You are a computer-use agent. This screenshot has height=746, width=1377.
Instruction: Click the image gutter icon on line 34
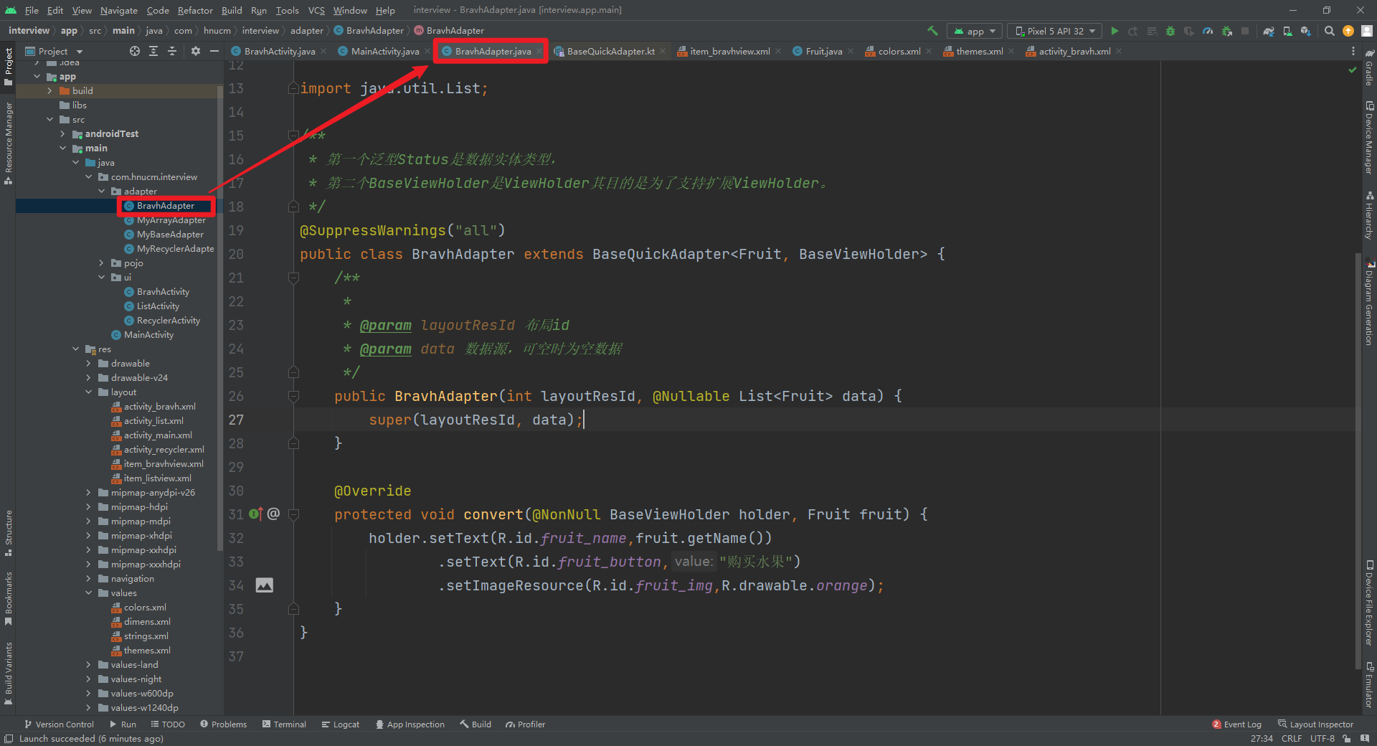tap(264, 585)
